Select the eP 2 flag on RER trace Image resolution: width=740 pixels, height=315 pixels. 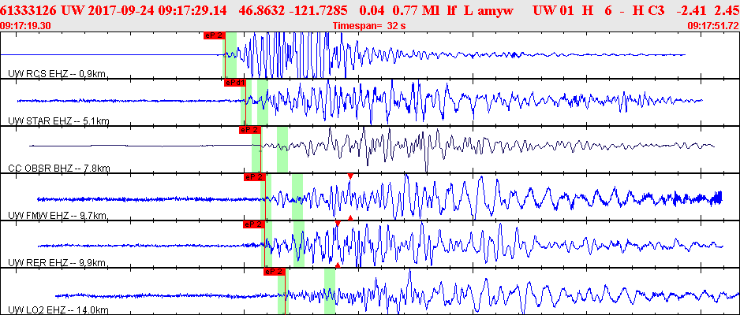254,224
